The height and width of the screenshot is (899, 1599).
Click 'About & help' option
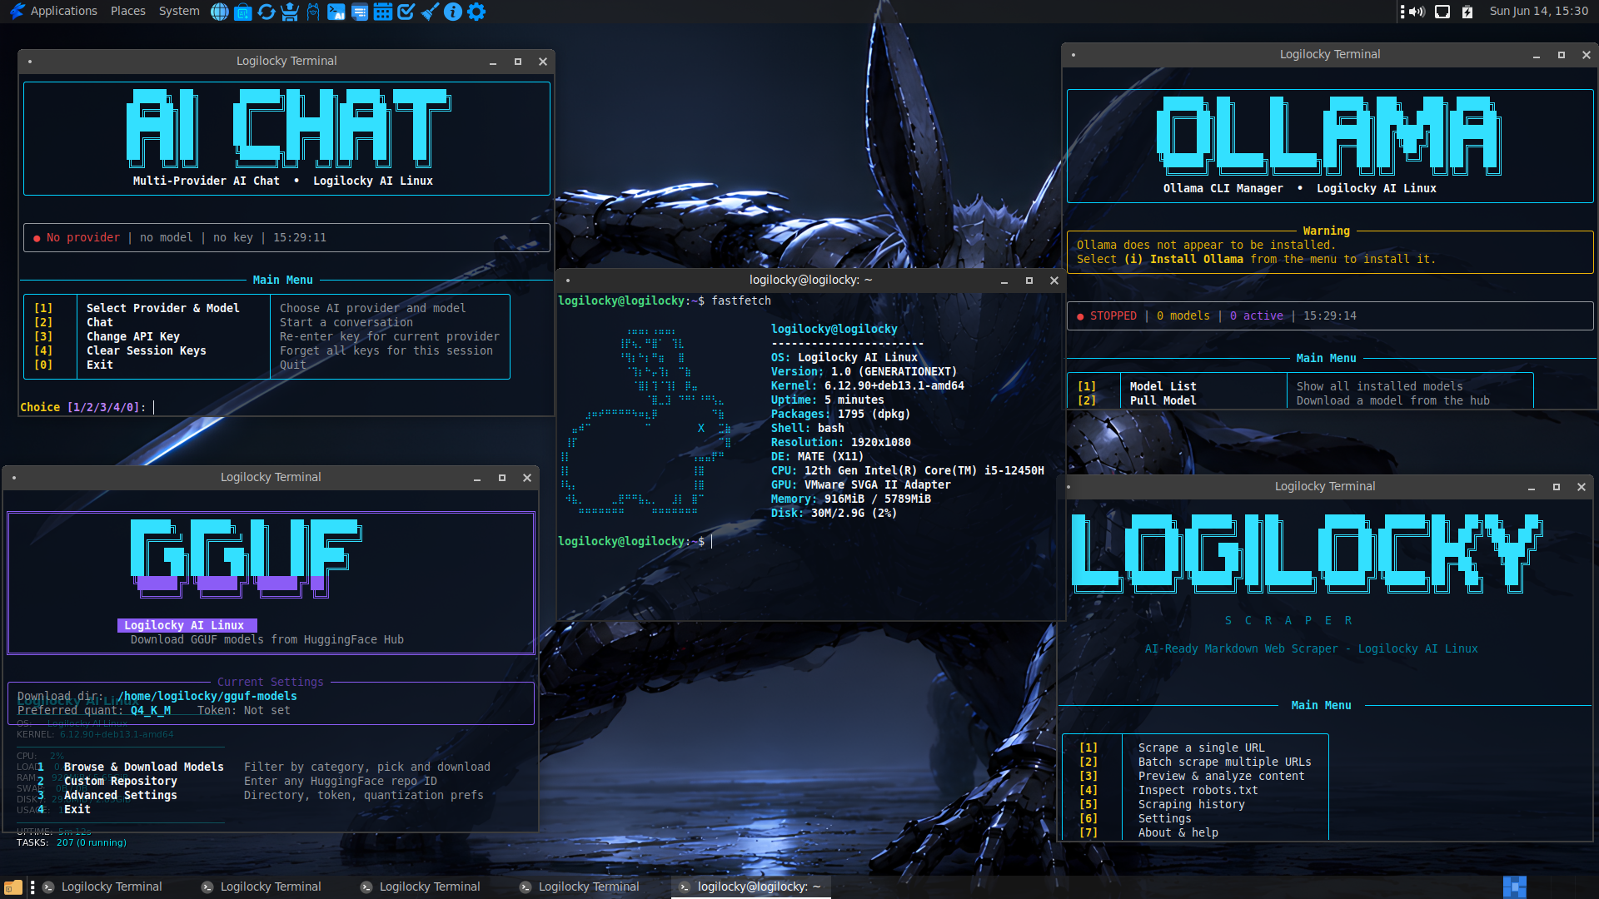[1178, 833]
